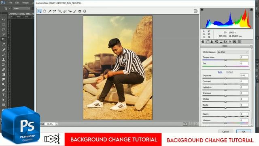Select the History Brush tool

pos(3,64)
